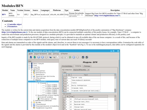Jump to 2 Parameters section
This screenshot has height=110, width=147.
[12, 26]
